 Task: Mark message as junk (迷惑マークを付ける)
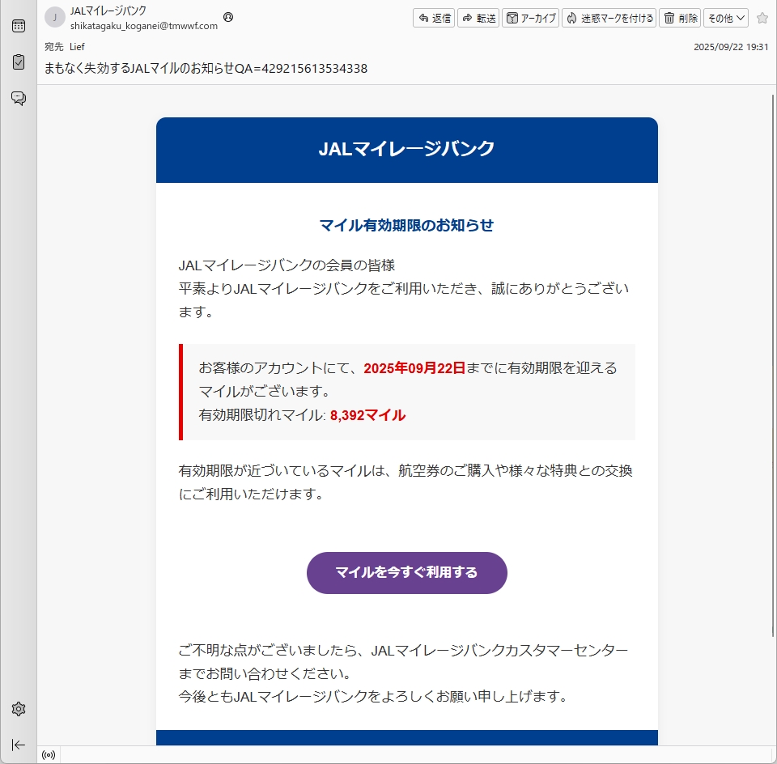click(609, 18)
